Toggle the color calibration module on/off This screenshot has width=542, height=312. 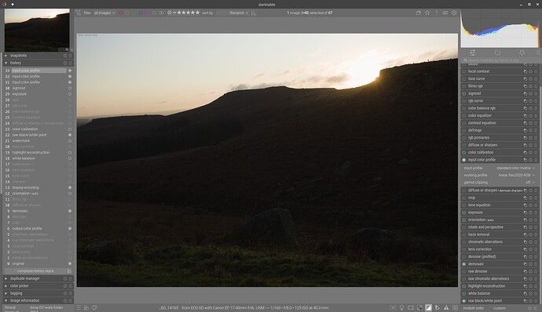tap(464, 153)
